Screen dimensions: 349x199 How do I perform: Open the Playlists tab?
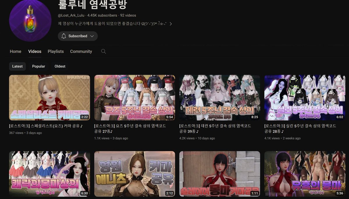[x=56, y=51]
